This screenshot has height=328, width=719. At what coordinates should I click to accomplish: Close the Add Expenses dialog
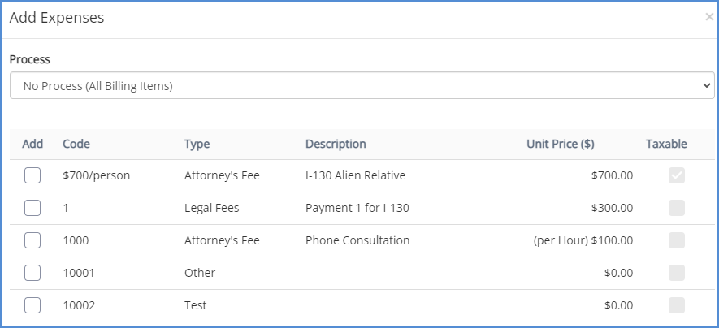tap(708, 16)
